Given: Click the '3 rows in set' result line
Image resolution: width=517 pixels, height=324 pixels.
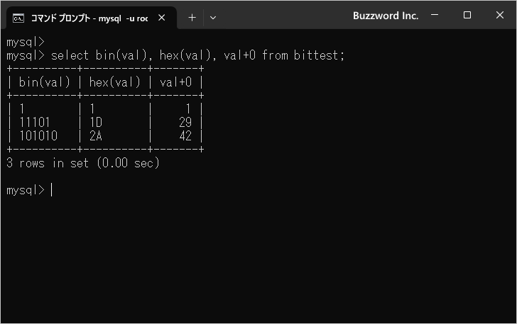Looking at the screenshot, I should tap(83, 163).
